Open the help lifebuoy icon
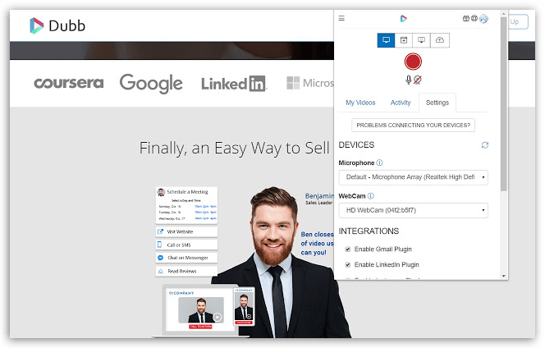This screenshot has width=545, height=348. tap(474, 18)
